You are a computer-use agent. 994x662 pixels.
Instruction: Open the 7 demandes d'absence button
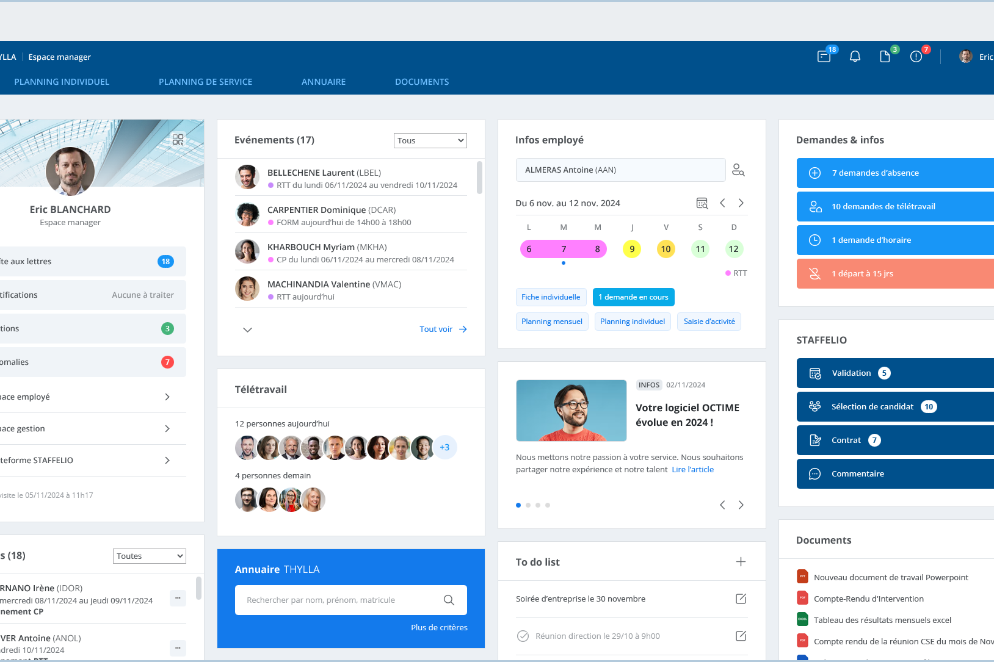(894, 173)
